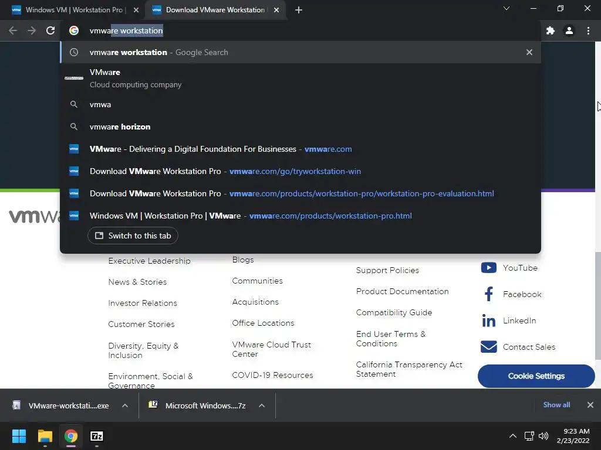
Task: Open Compatibility Guide link
Action: point(394,312)
